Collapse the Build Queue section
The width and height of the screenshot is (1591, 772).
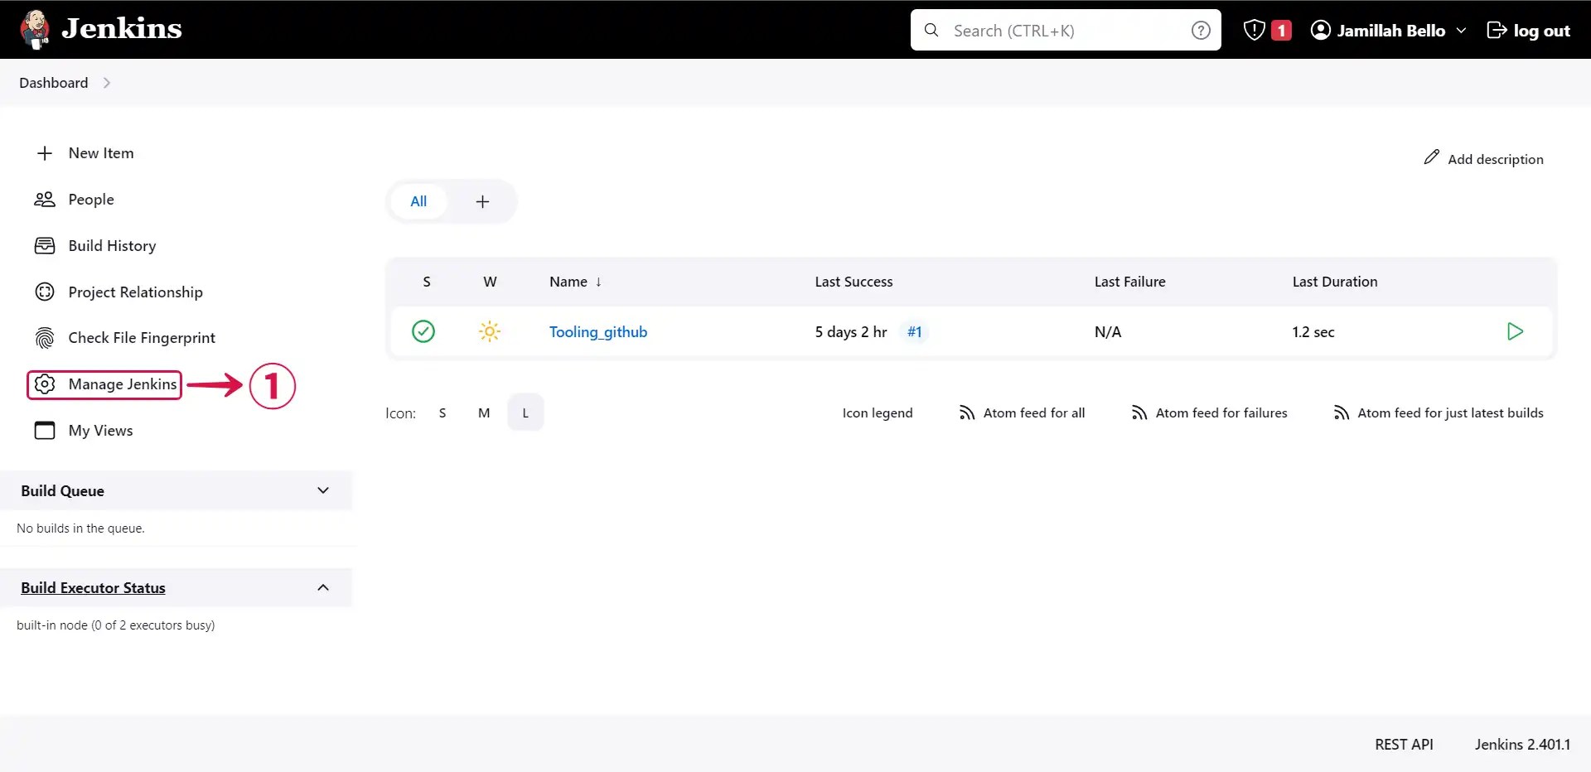(322, 490)
